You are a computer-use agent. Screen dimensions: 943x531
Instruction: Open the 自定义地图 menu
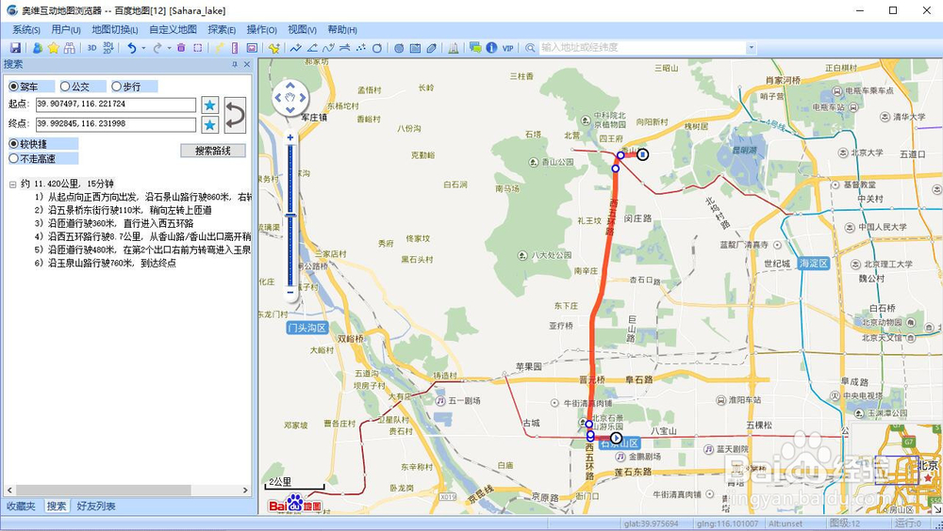click(x=174, y=29)
